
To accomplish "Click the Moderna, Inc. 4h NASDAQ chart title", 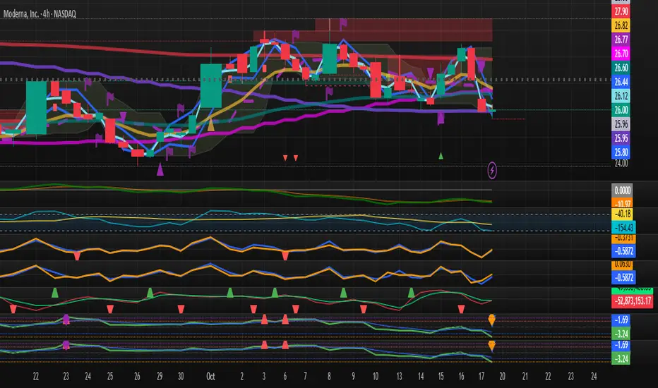I will 40,14.
